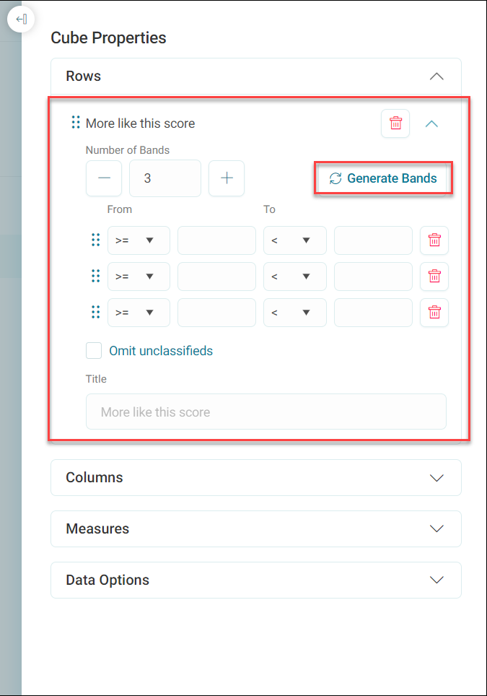Open the third band's From operator dropdown
Viewport: 487px width, 696px height.
point(139,312)
